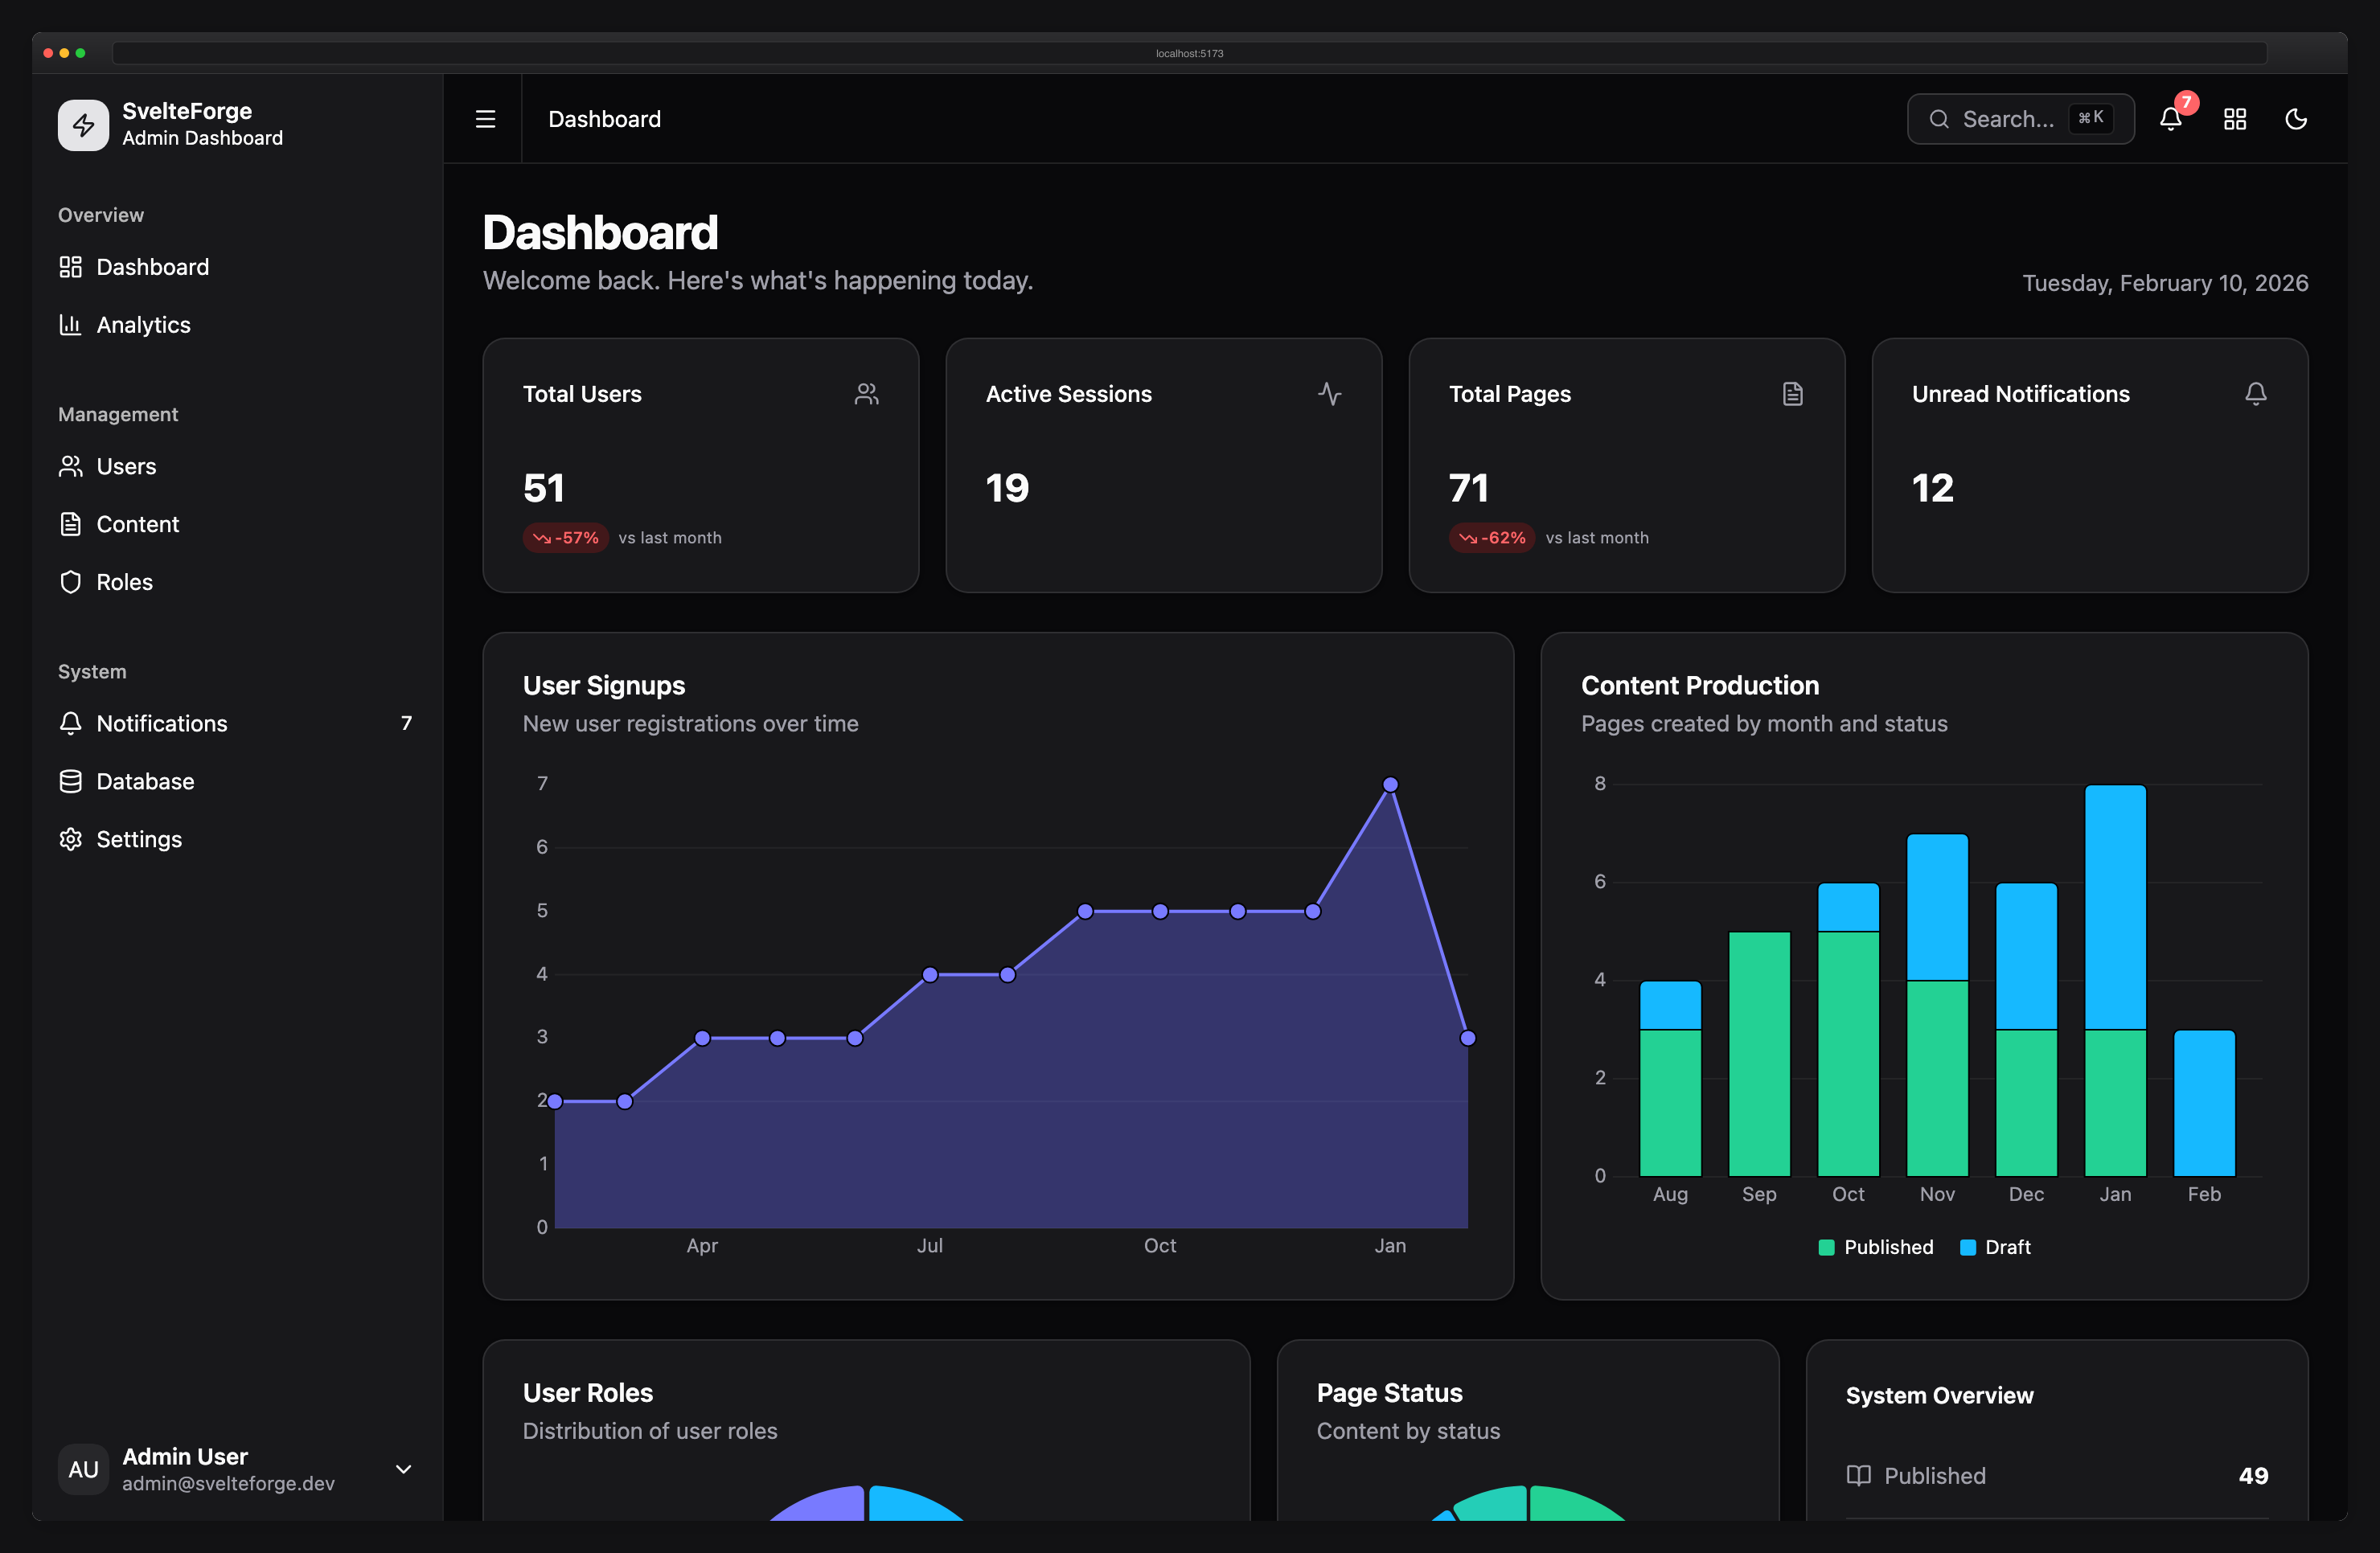The height and width of the screenshot is (1553, 2380).
Task: Click the Page Status card title
Action: coord(1389,1393)
